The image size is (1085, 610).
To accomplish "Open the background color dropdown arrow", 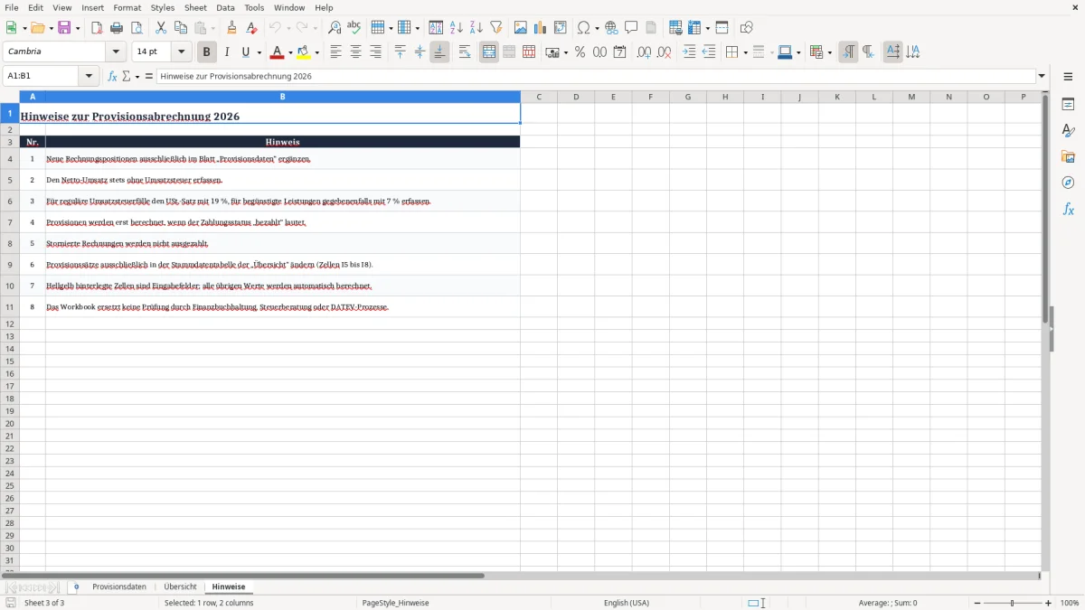I will 316,52.
